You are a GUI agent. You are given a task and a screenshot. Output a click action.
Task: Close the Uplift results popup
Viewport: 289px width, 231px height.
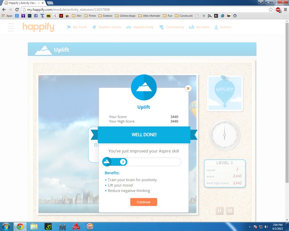[x=188, y=88]
